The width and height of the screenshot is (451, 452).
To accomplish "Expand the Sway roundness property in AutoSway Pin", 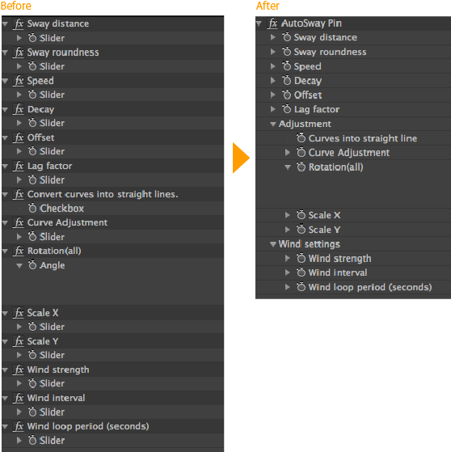I will (x=272, y=52).
